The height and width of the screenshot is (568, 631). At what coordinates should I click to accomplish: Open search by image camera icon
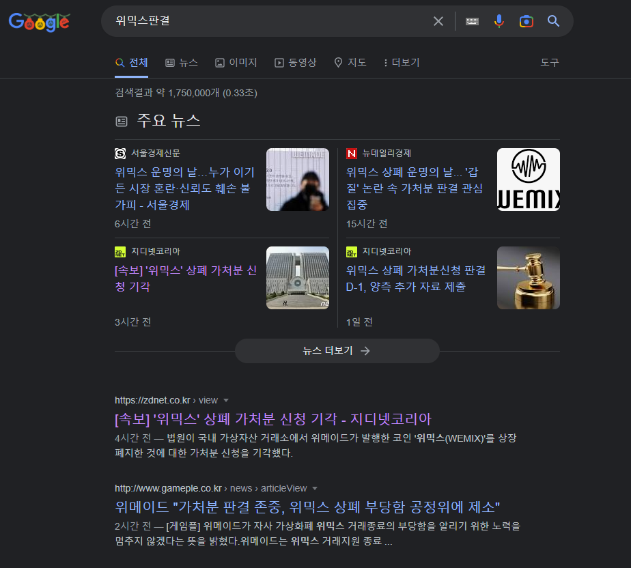click(x=526, y=21)
